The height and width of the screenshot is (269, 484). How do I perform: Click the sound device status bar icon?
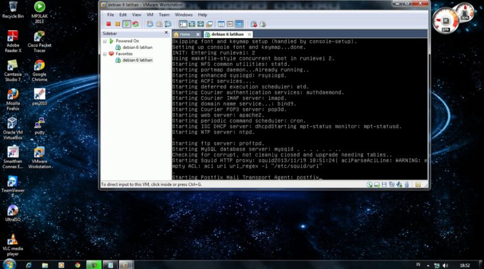click(x=399, y=184)
